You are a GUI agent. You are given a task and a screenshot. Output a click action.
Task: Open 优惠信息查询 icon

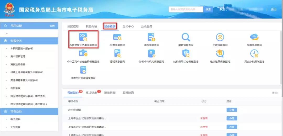tap(254, 37)
